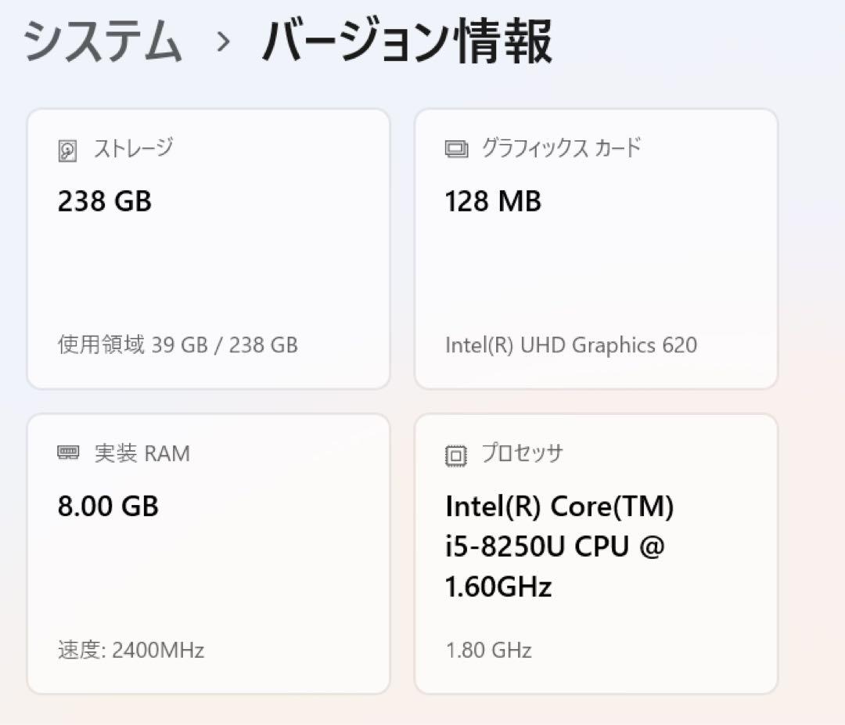The height and width of the screenshot is (725, 845).
Task: Expand the グラフィックス カード details card
Action: point(596,249)
